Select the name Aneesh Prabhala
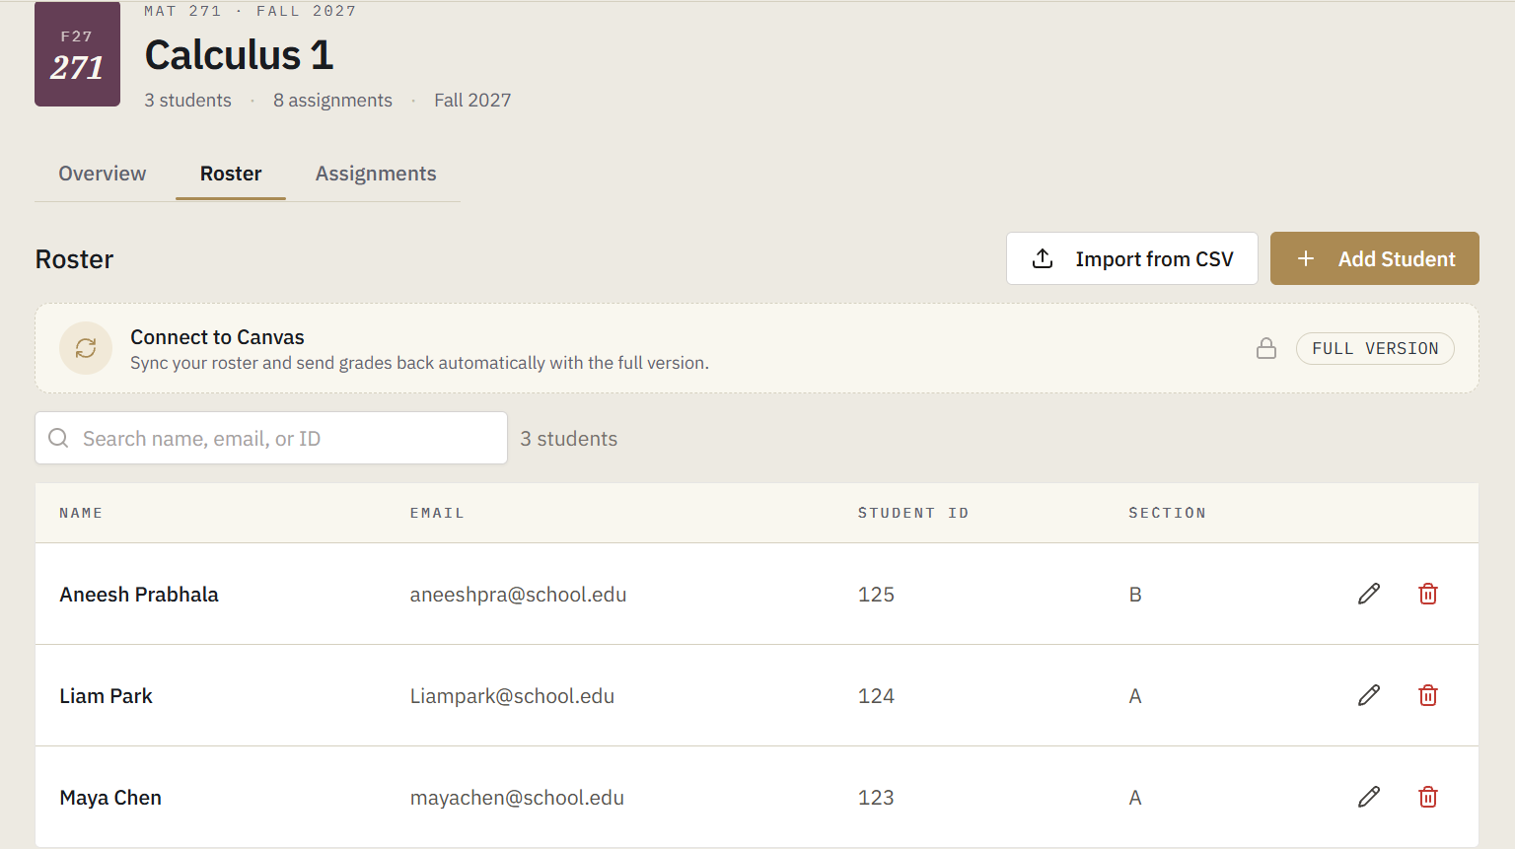Image resolution: width=1515 pixels, height=849 pixels. pyautogui.click(x=139, y=595)
